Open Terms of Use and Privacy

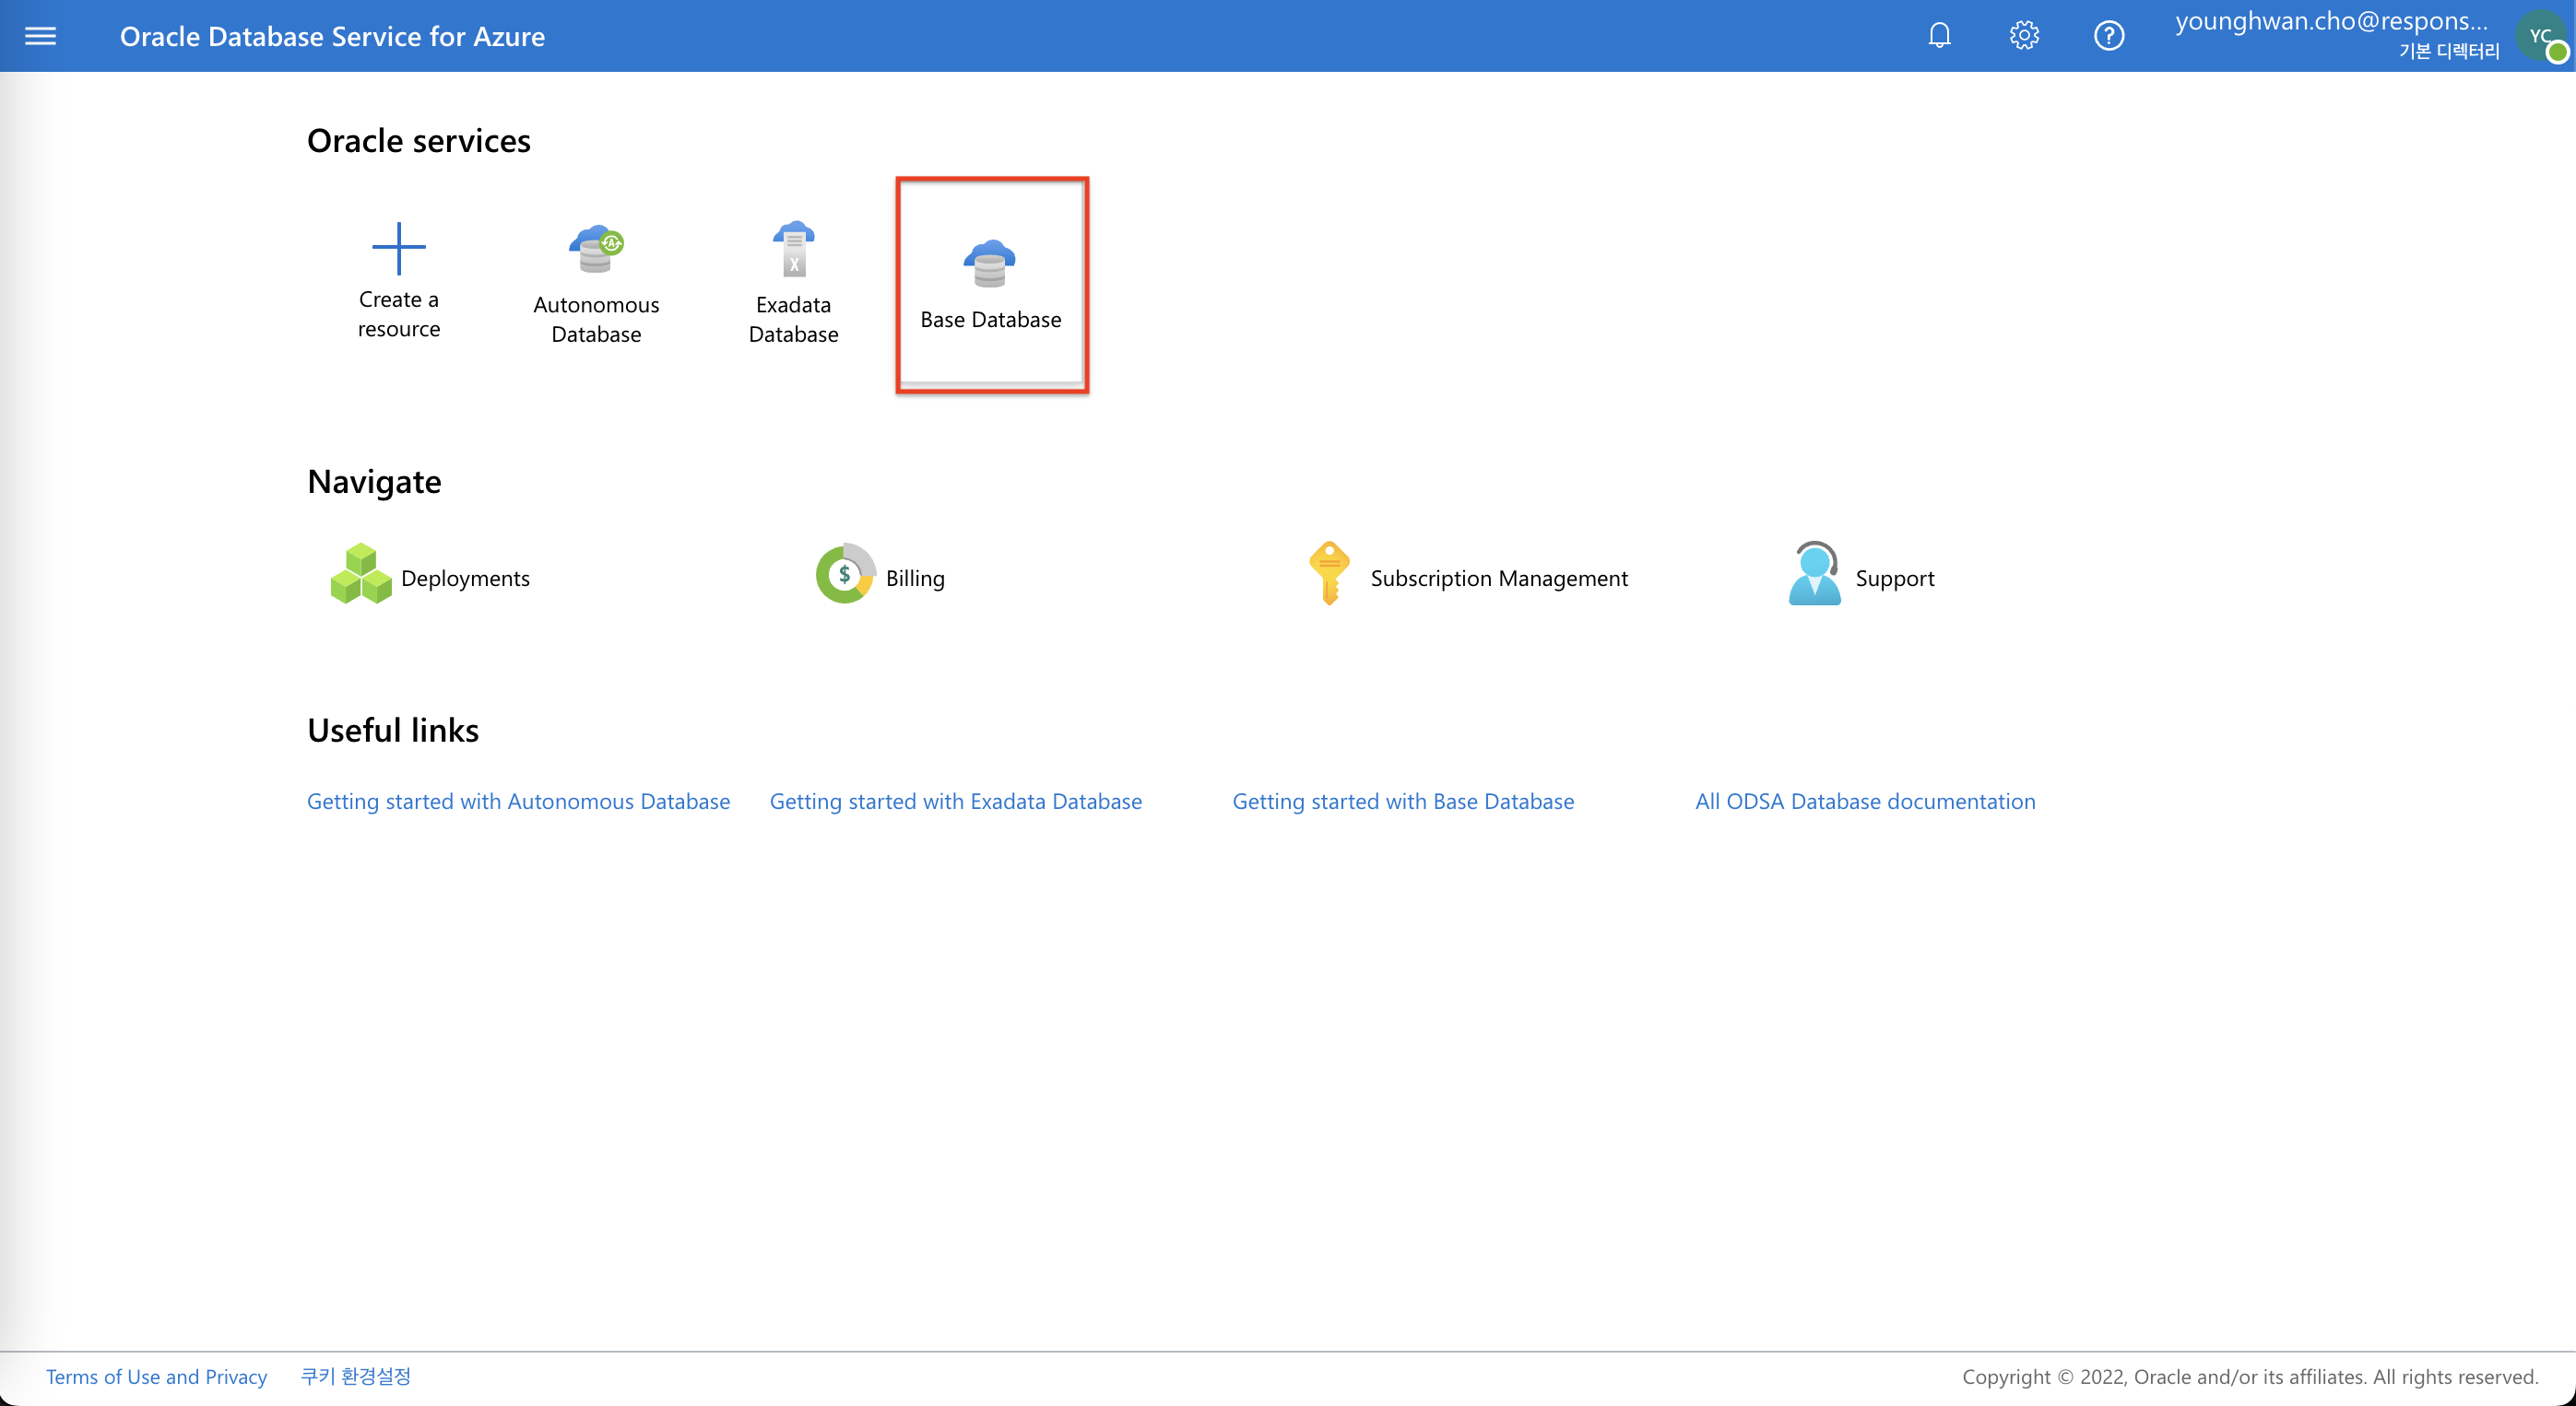(156, 1377)
